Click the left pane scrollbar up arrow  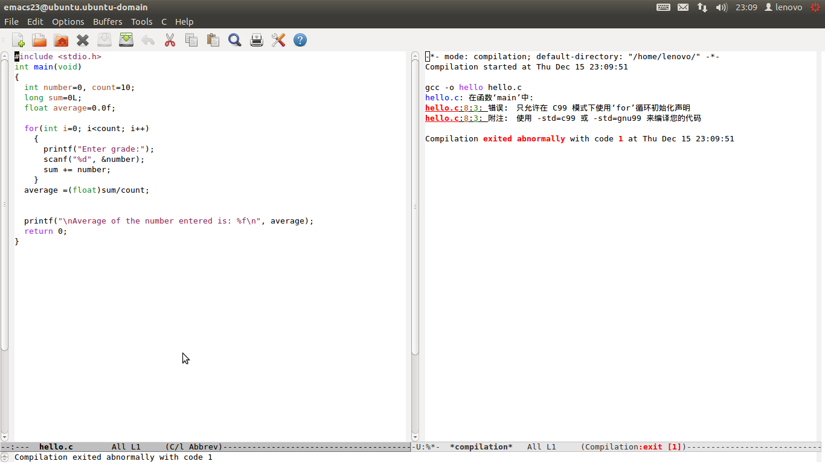coord(4,56)
